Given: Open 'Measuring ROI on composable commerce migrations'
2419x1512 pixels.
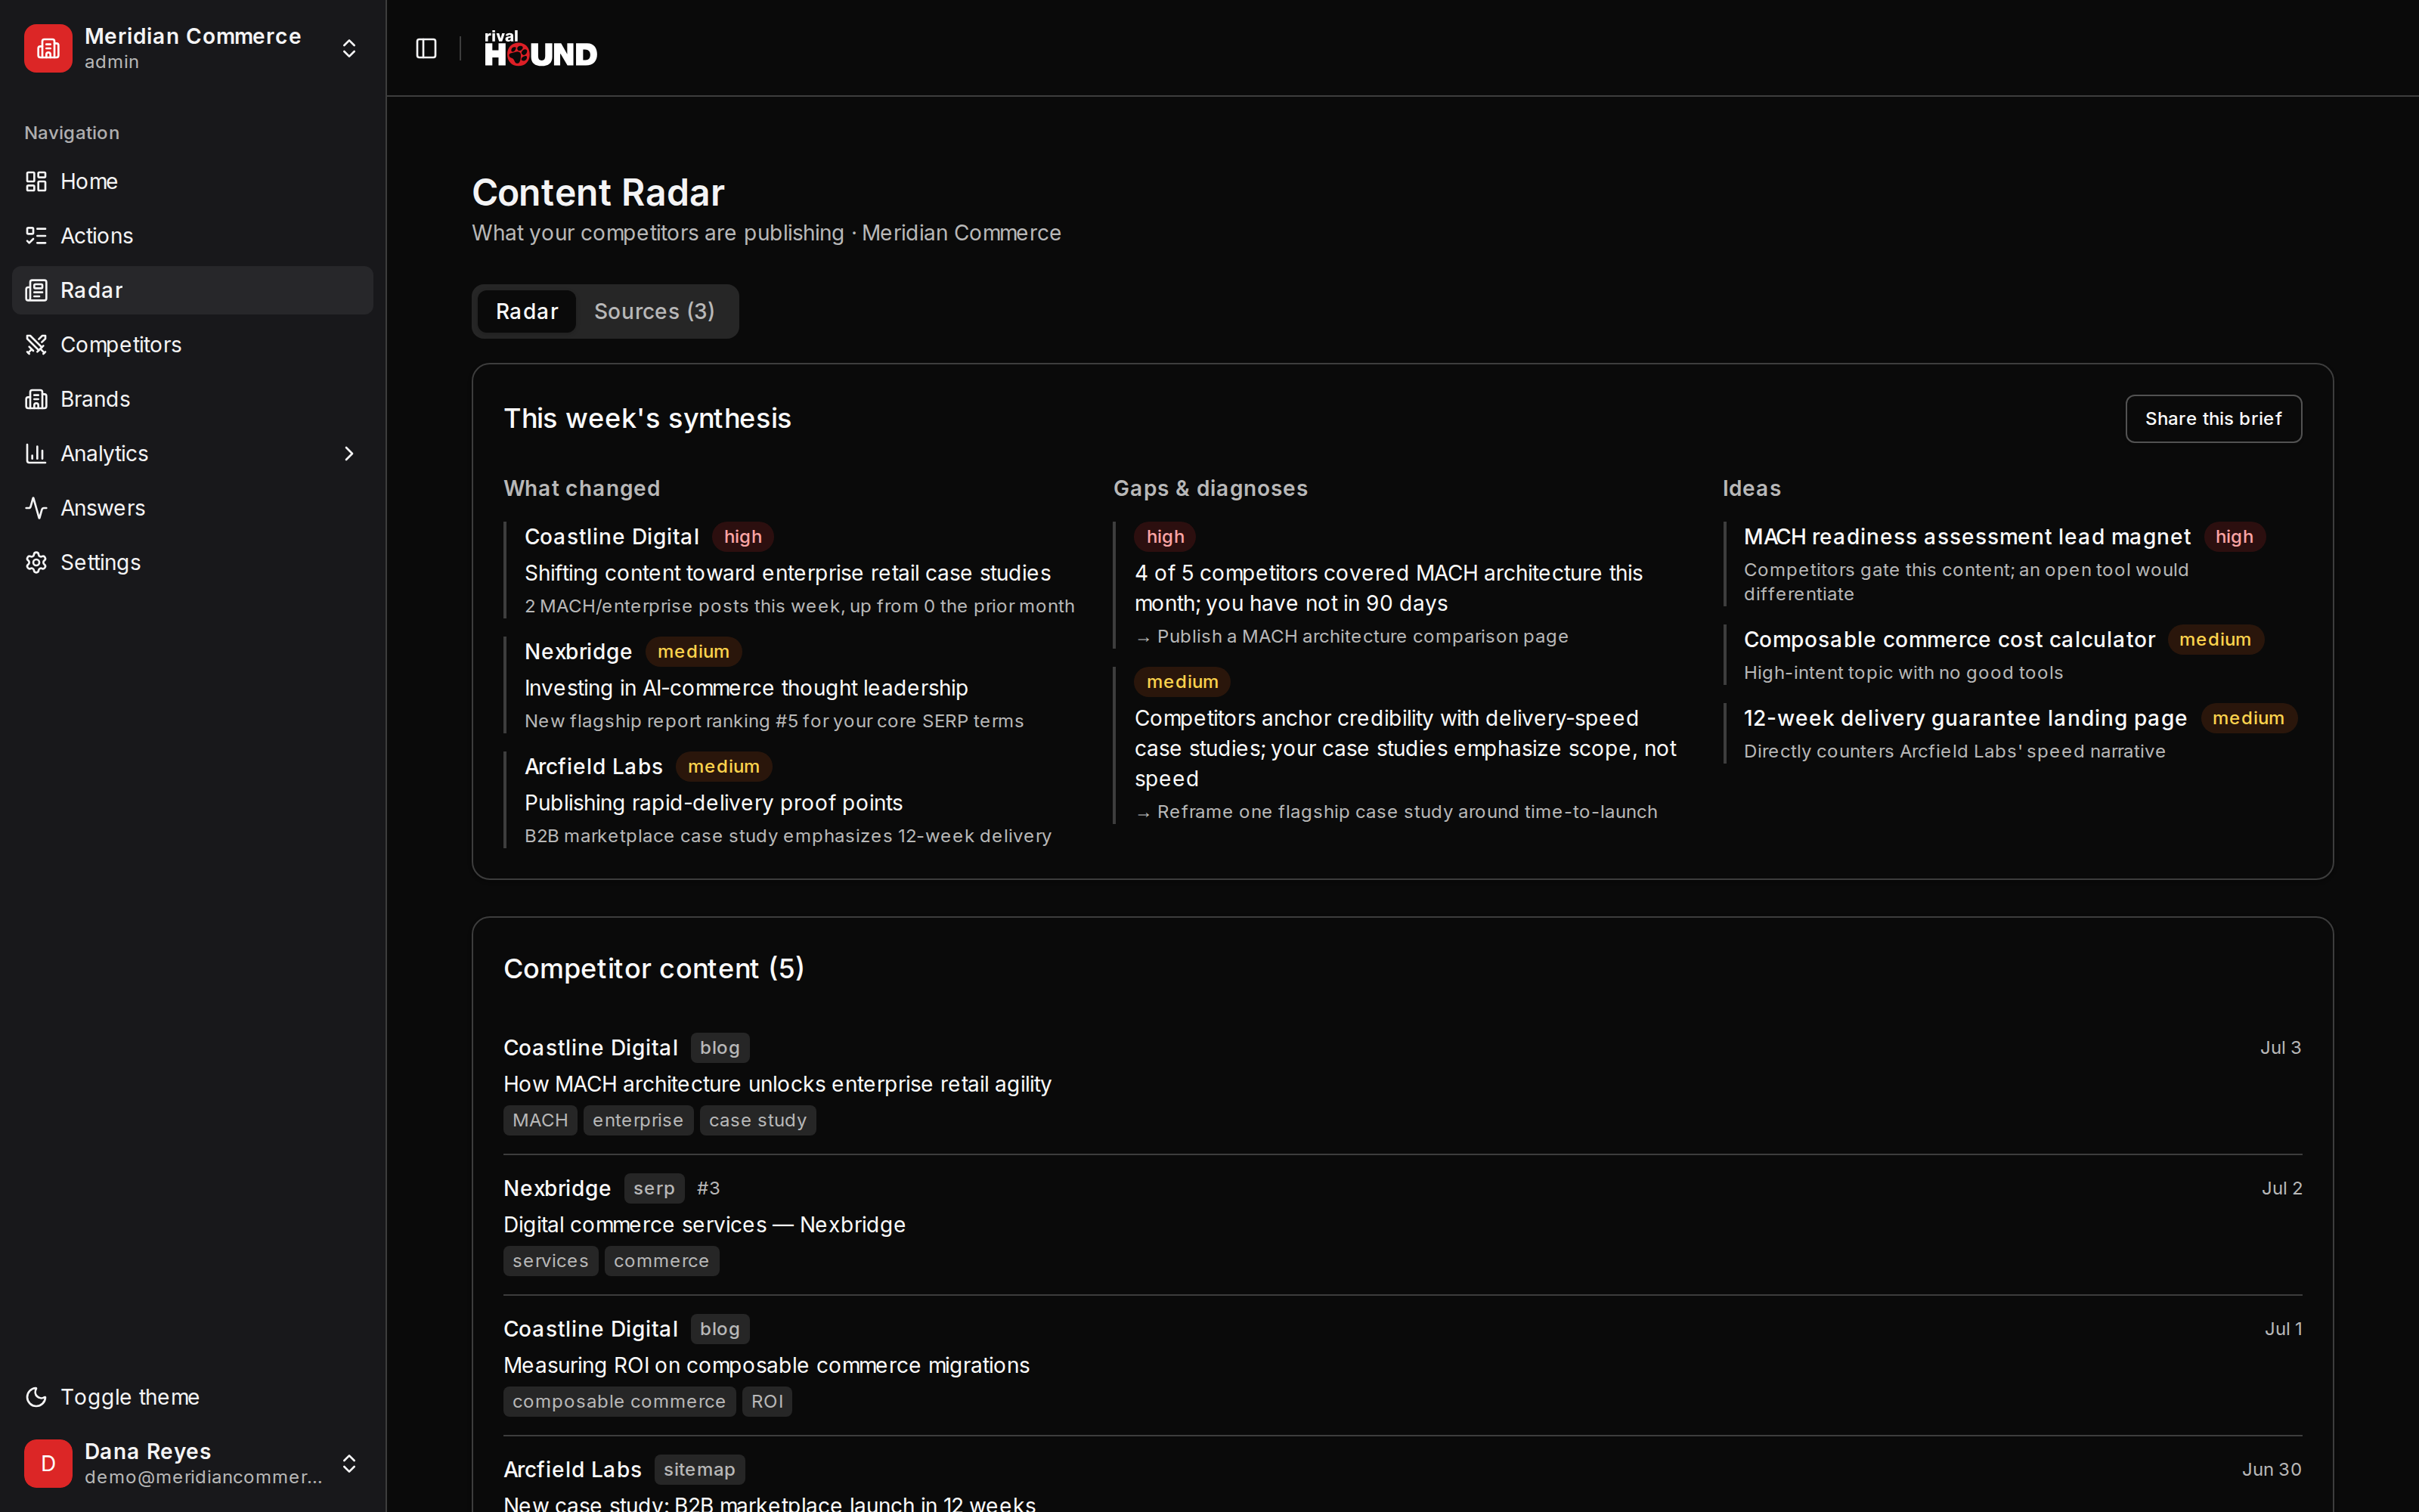Looking at the screenshot, I should 767,1365.
